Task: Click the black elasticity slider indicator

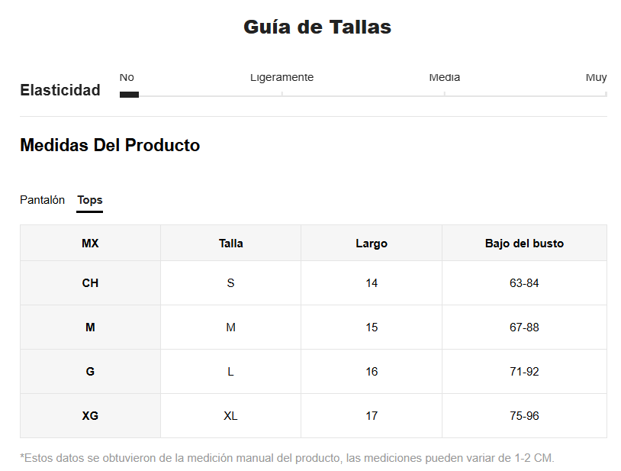Action: click(129, 95)
